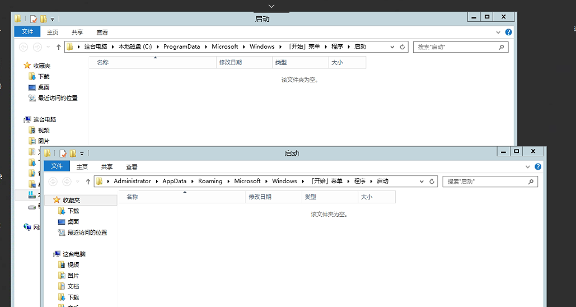Expand the ribbon in the Administrator window
The height and width of the screenshot is (307, 576).
(528, 167)
